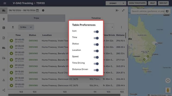Click the 09:40:00 row direction icon

(11, 41)
